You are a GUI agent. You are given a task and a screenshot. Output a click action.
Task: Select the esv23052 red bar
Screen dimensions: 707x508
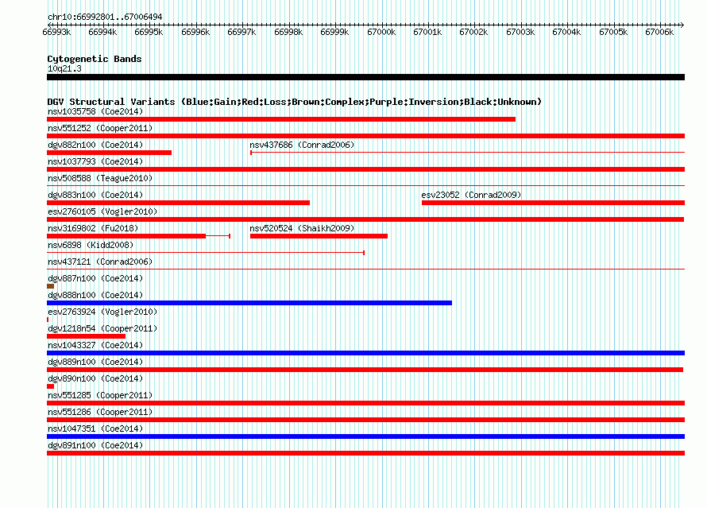point(553,203)
